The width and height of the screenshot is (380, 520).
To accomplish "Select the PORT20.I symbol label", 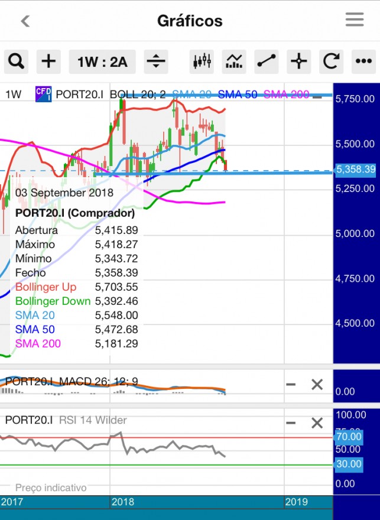I will (79, 95).
